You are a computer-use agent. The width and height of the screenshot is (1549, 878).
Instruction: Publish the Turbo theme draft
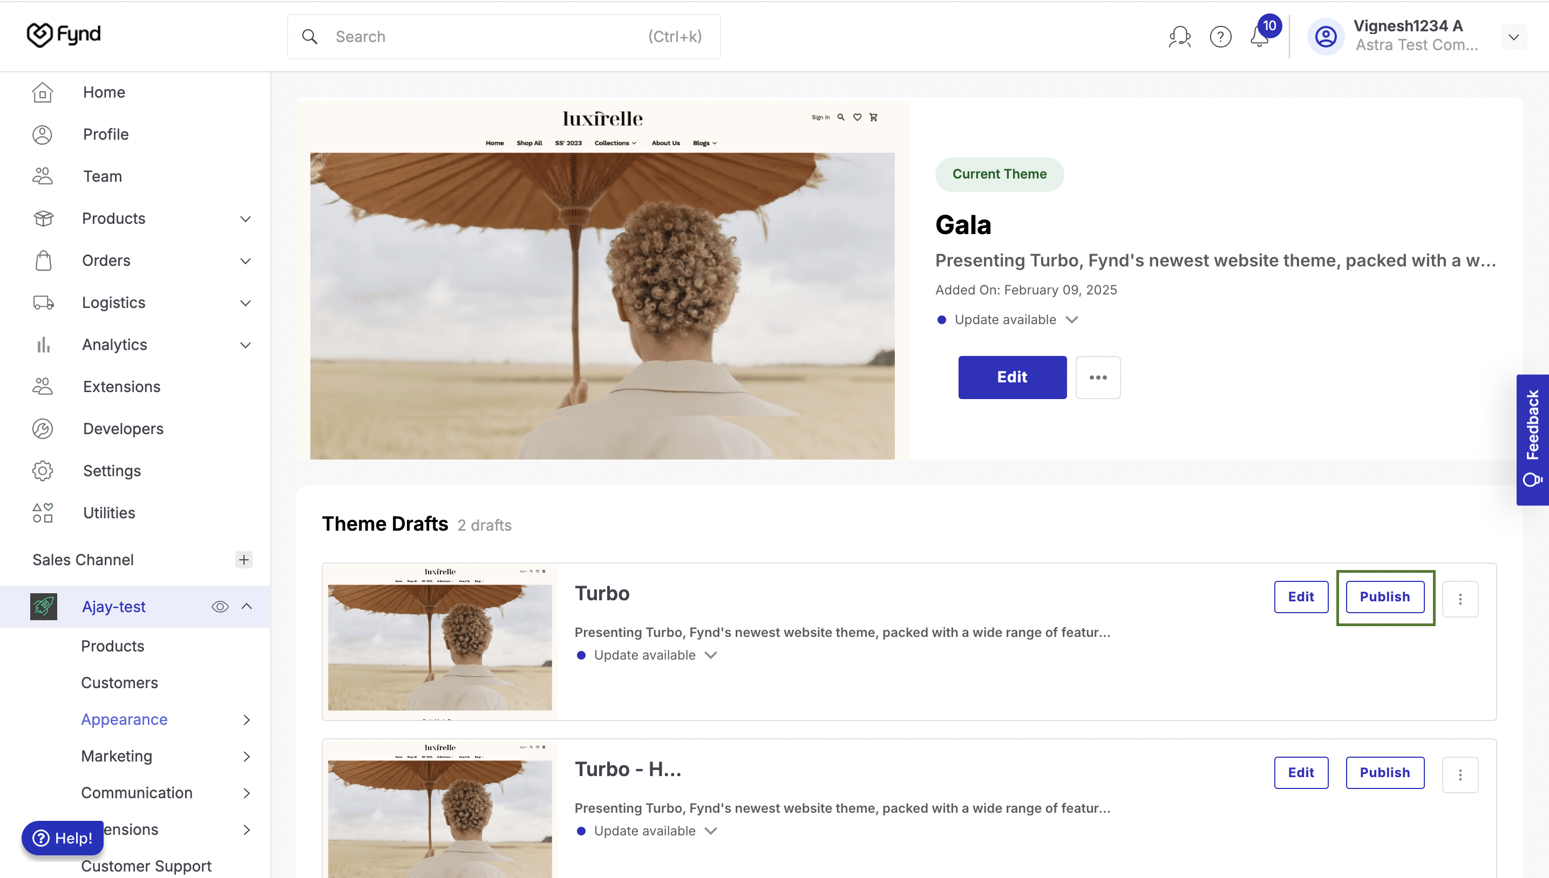(1384, 597)
